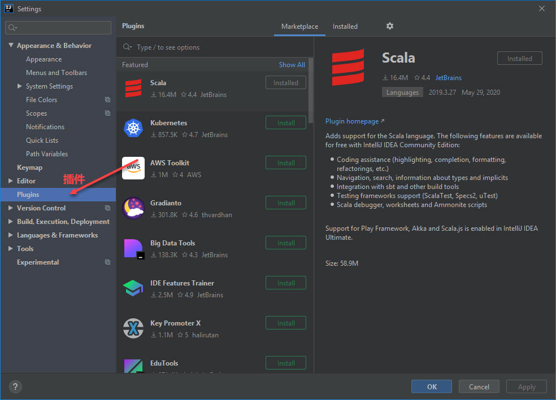Switch to the Installed tab

[x=345, y=27]
